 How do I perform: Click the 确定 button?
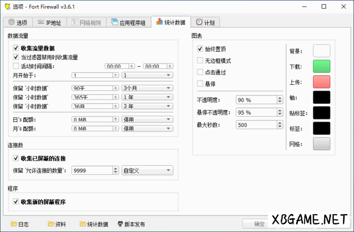259,224
